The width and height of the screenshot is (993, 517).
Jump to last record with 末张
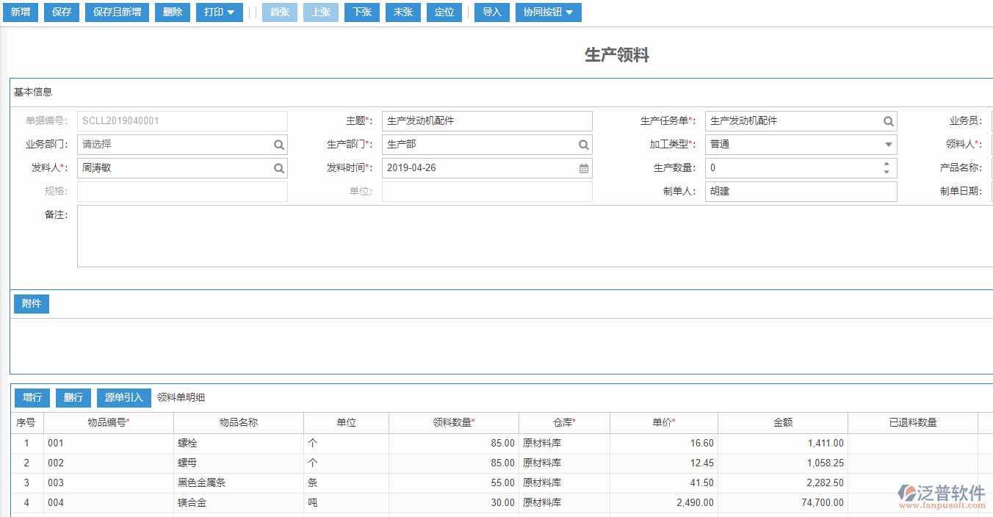point(402,12)
